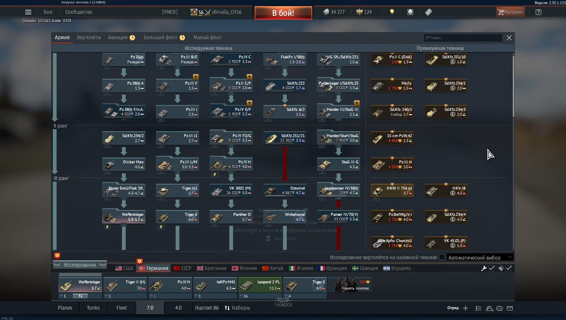
Task: Open the mail envelope icon
Action: (510, 308)
